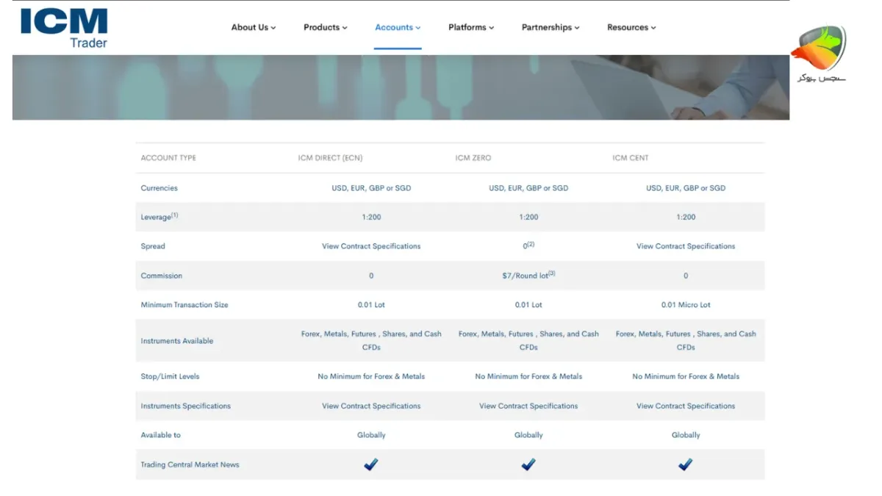Open ICM DIRECT Instruments Specifications contract link
Viewport: 882px width, 496px height.
371,406
